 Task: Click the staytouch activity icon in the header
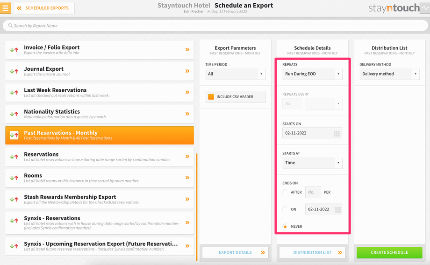425,8
